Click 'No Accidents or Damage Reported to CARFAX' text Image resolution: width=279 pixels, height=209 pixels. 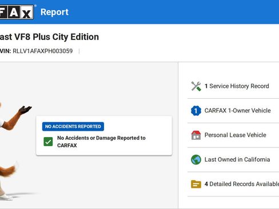[101, 142]
